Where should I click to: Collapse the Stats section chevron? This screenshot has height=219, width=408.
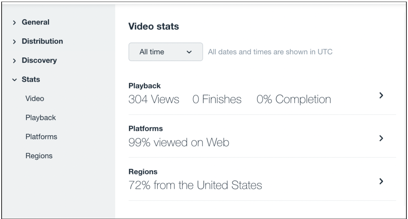[14, 80]
